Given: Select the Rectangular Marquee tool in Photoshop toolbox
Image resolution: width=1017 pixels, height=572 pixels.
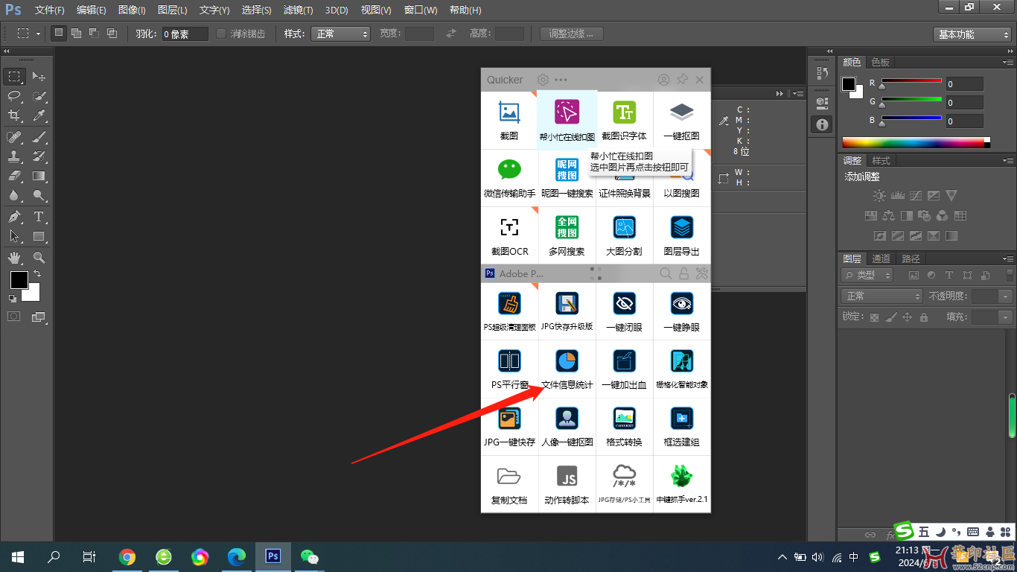Looking at the screenshot, I should (14, 77).
